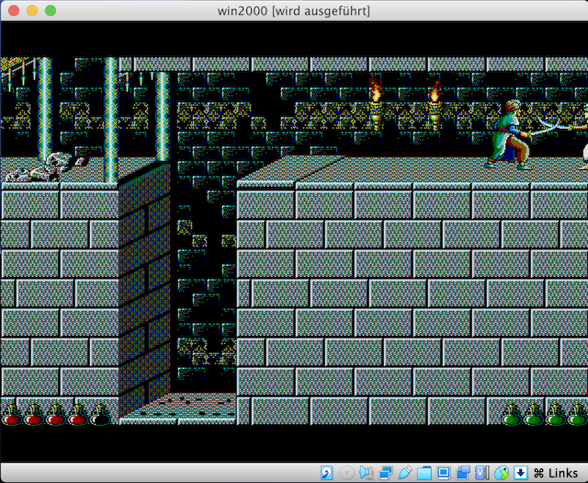Click the hard disk activity icon

click(327, 473)
